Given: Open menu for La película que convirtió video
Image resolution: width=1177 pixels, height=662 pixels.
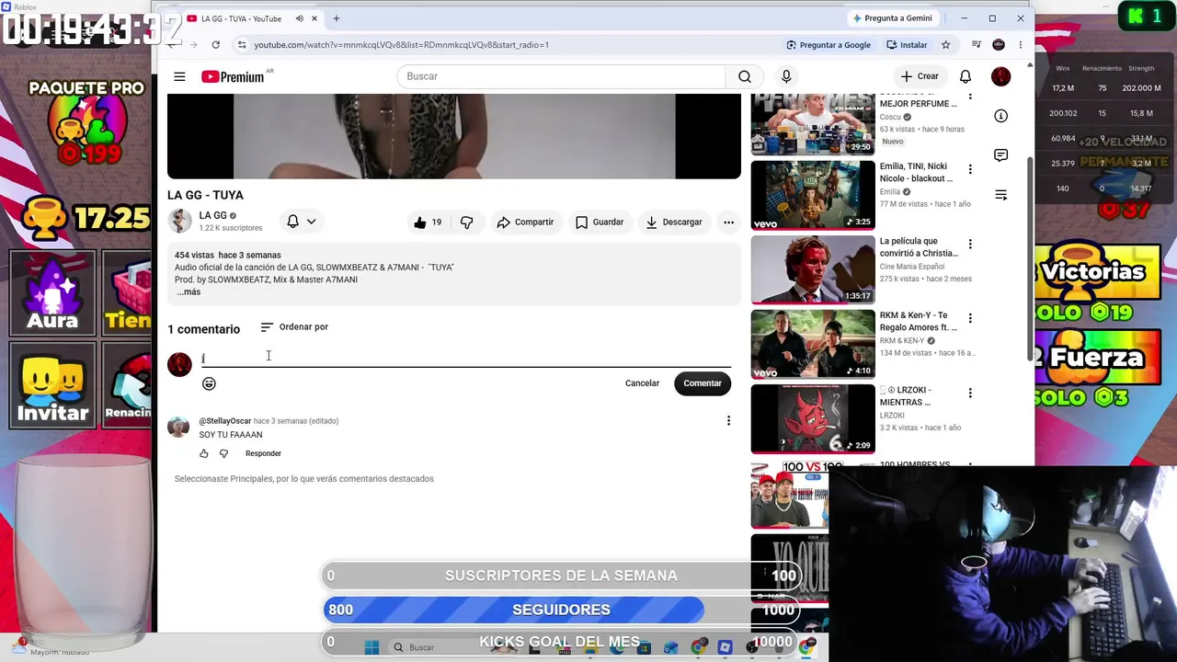Looking at the screenshot, I should point(969,244).
